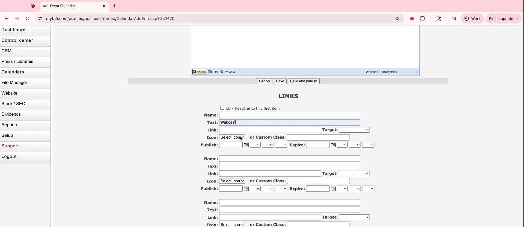Click the Work profile button
The width and height of the screenshot is (524, 227).
pyautogui.click(x=472, y=19)
